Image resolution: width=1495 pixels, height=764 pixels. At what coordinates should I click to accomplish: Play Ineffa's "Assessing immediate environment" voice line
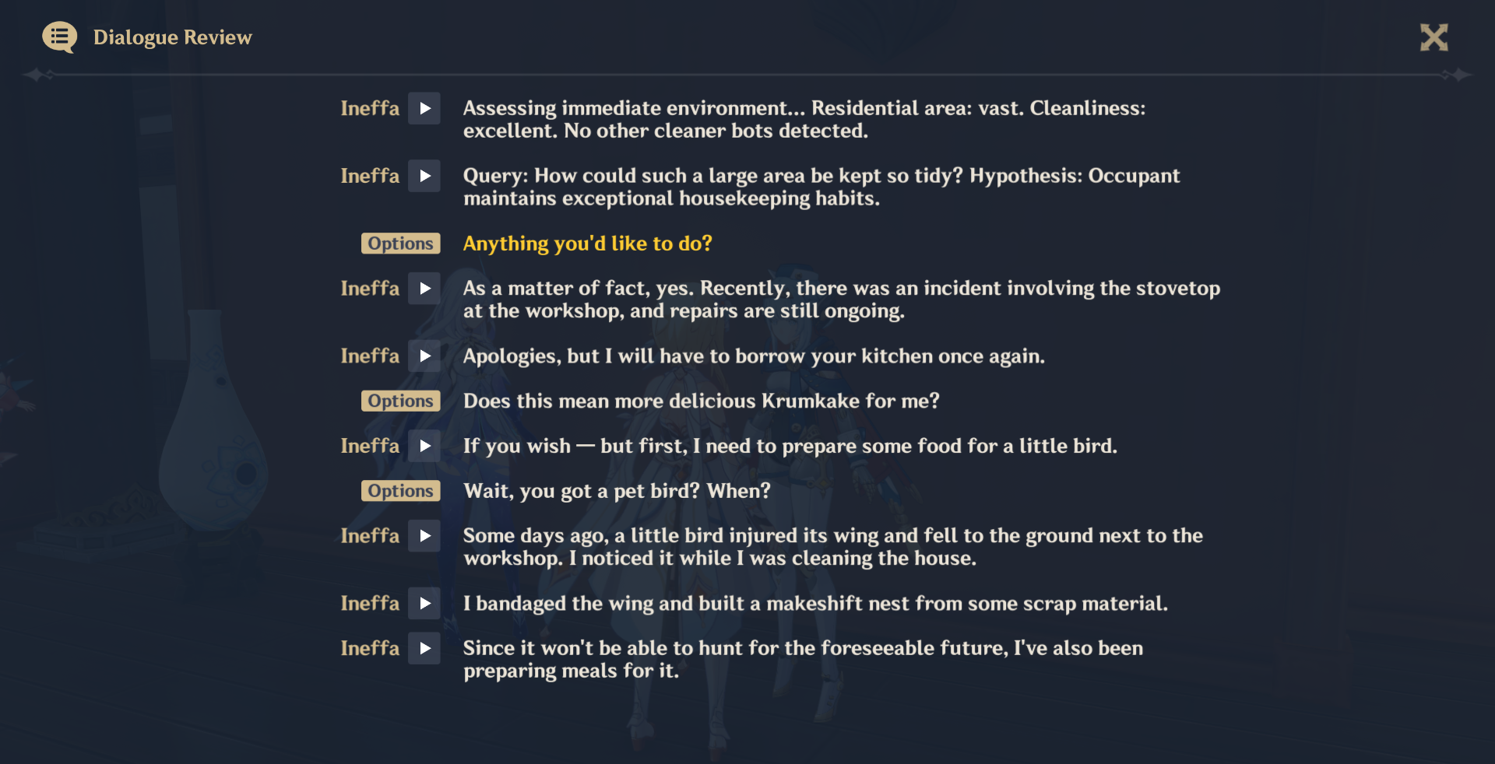pos(424,108)
